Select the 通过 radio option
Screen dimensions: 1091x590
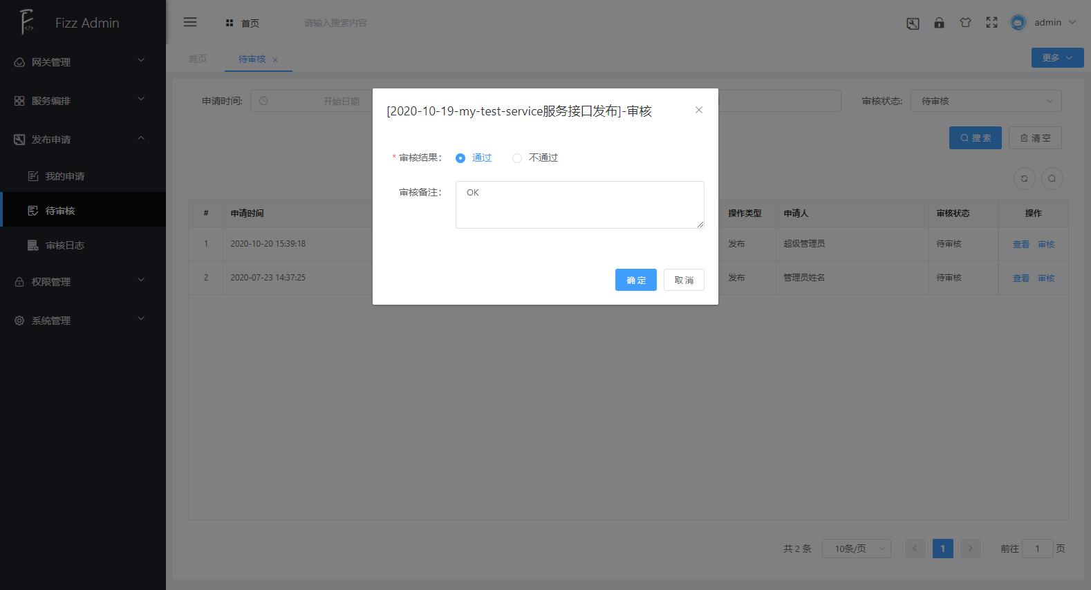[460, 158]
